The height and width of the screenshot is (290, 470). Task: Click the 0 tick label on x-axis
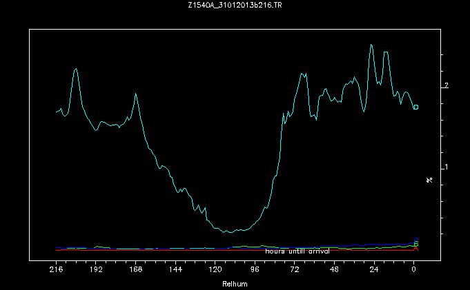click(414, 271)
